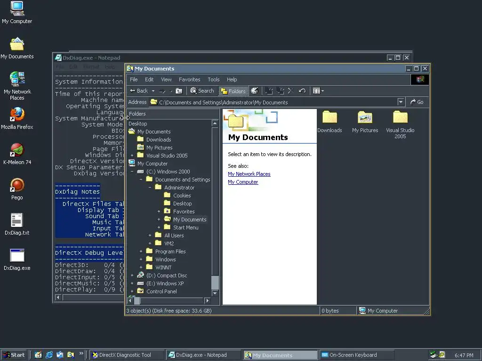This screenshot has width=482, height=361.
Task: Expand the WINNT tree node
Action: click(x=141, y=267)
